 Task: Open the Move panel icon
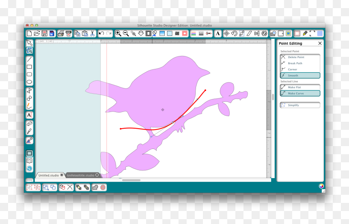[x=226, y=34]
